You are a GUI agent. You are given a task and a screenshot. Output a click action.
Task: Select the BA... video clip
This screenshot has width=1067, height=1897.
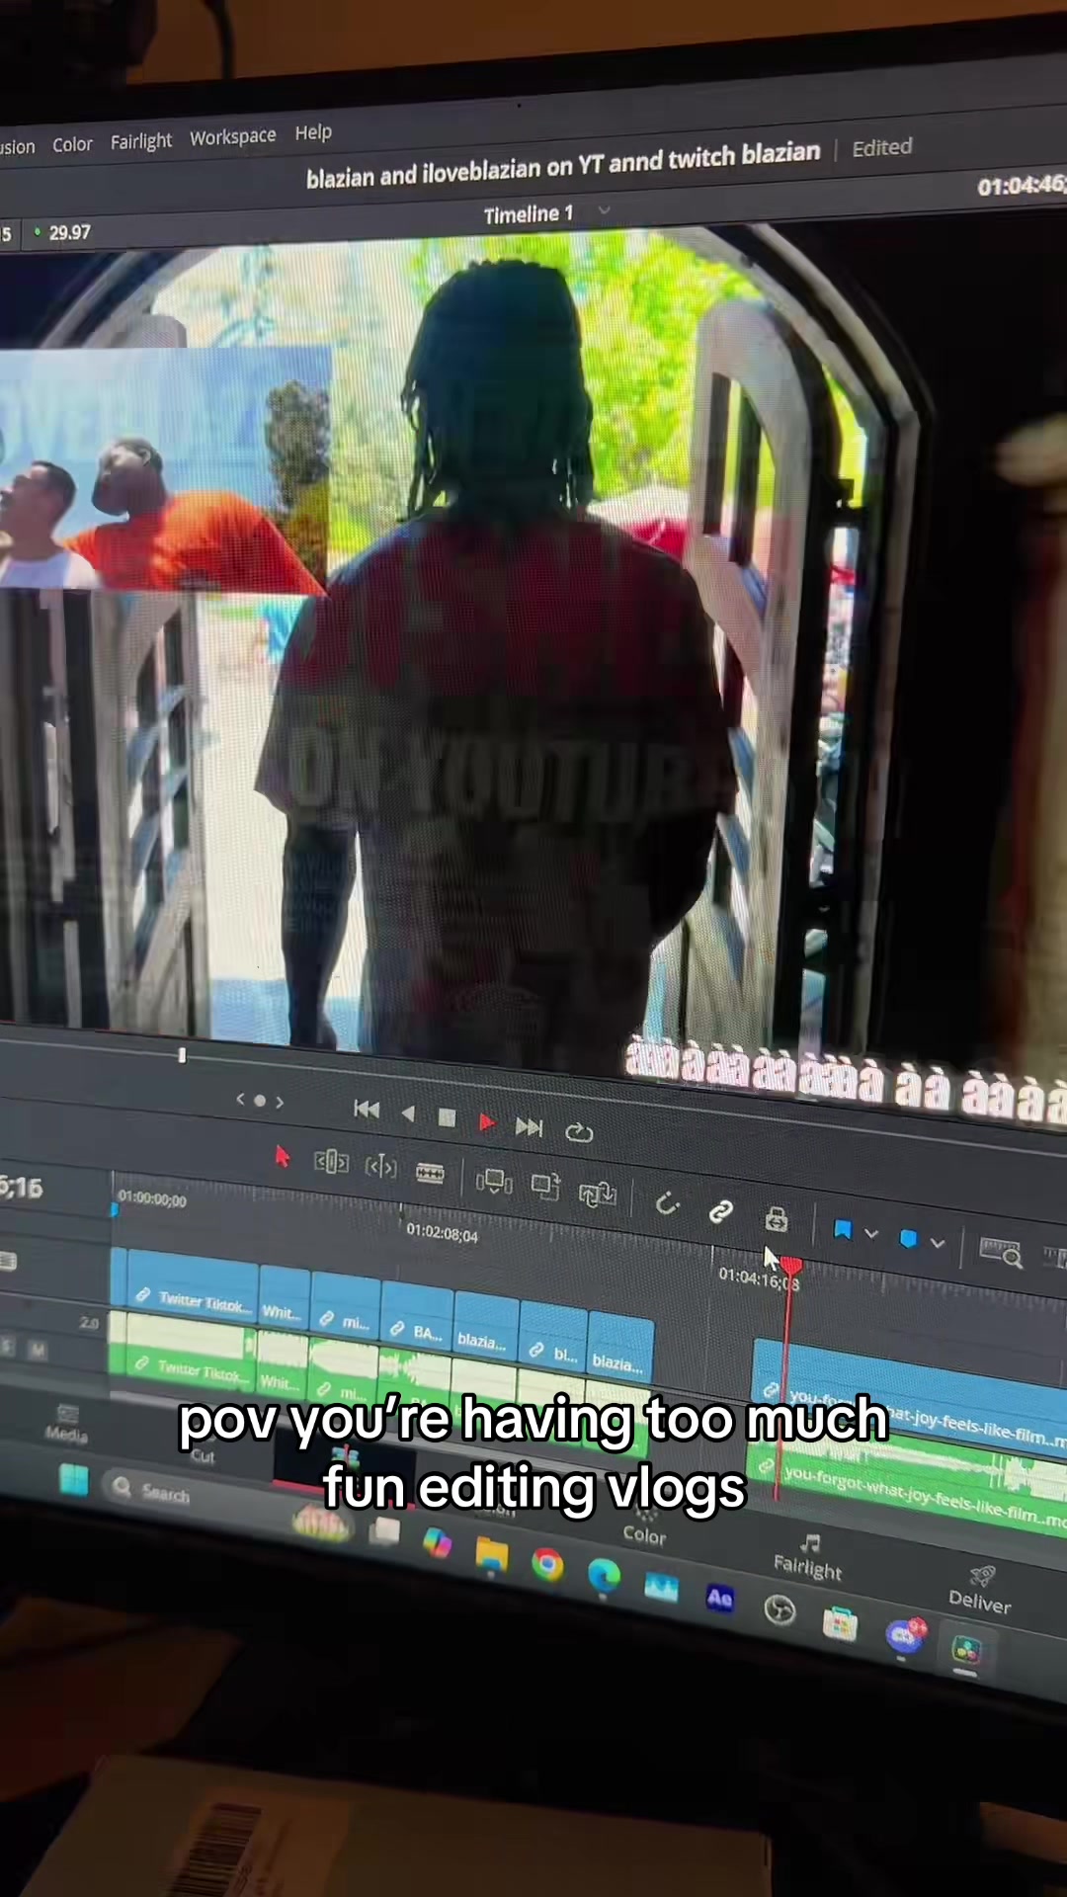pyautogui.click(x=417, y=1317)
